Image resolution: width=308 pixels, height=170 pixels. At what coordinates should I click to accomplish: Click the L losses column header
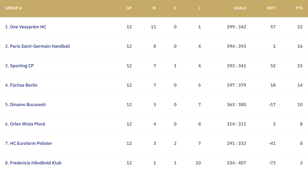coord(200,8)
